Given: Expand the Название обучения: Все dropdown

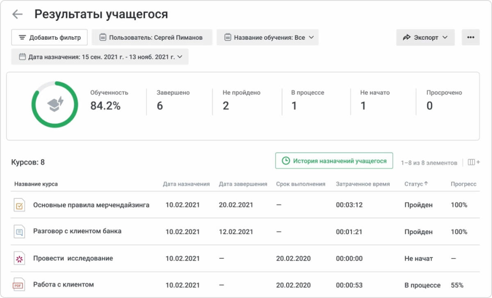Looking at the screenshot, I should (x=267, y=37).
